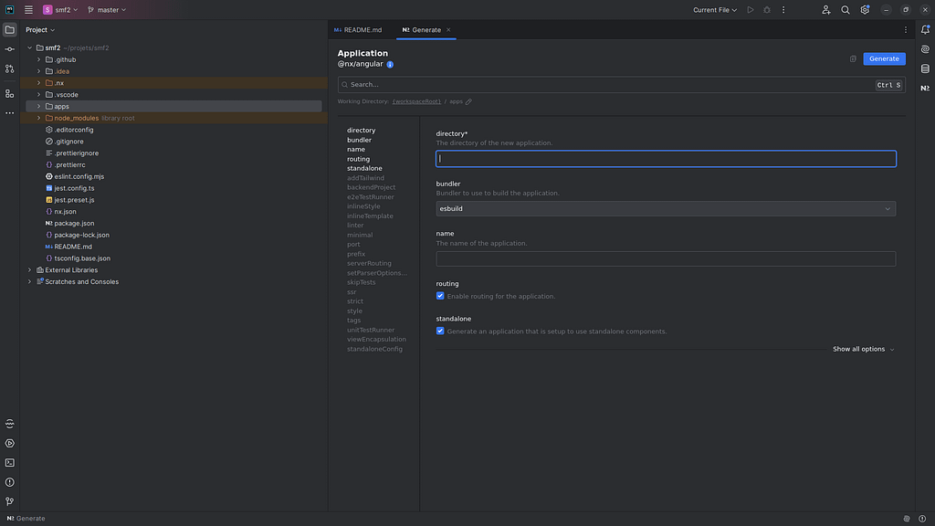
Task: Expand the apps folder
Action: 38,106
